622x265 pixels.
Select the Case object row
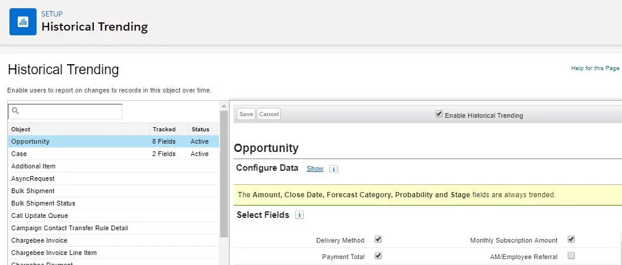tap(113, 154)
